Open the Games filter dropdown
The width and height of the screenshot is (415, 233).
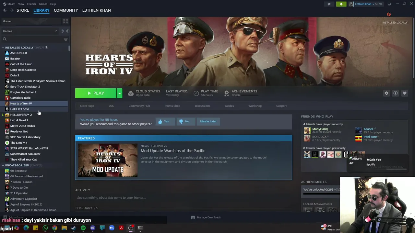(30, 31)
